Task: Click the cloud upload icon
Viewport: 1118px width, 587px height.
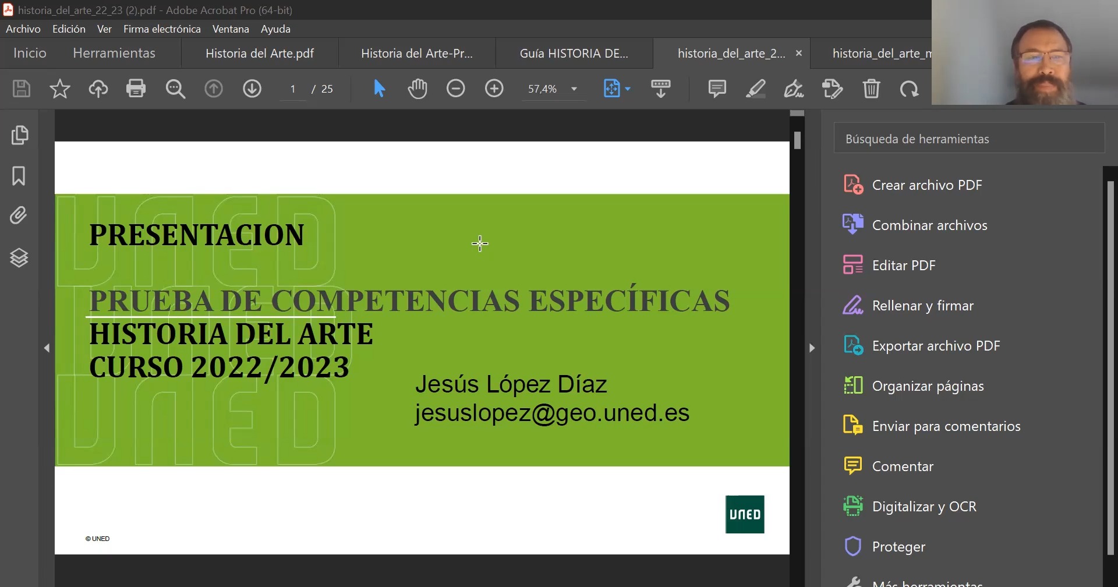Action: pos(98,89)
